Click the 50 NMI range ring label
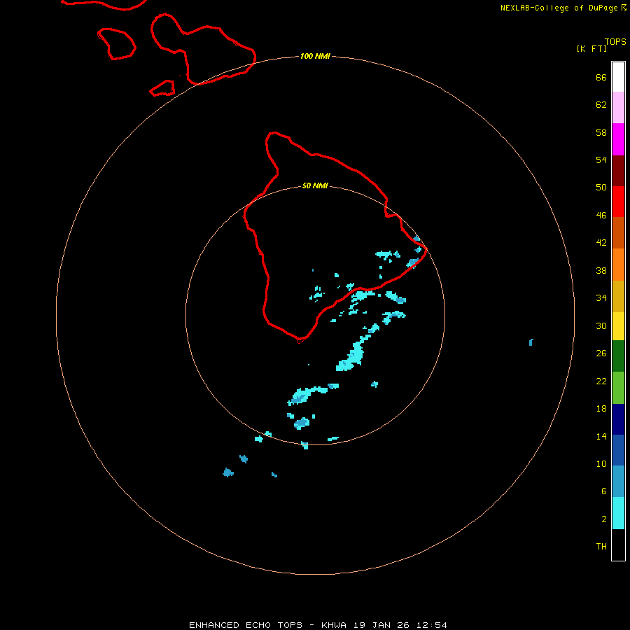Screen dimensions: 630x630 click(x=315, y=185)
